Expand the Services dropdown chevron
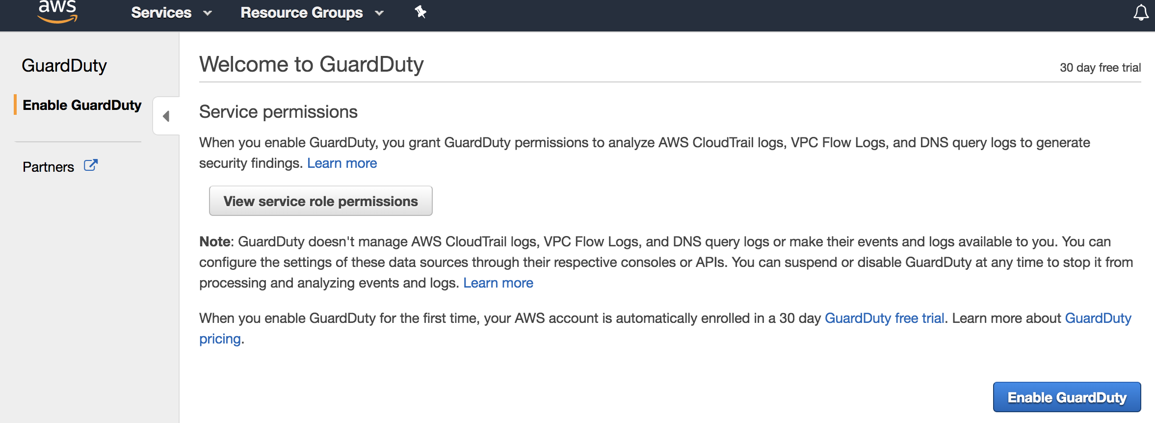 208,13
